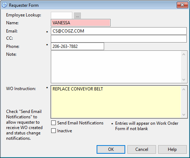This screenshot has height=158, width=190.
Task: Click inside the empty Note text area
Action: [x=116, y=67]
